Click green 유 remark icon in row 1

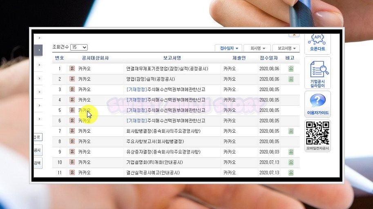click(x=291, y=69)
